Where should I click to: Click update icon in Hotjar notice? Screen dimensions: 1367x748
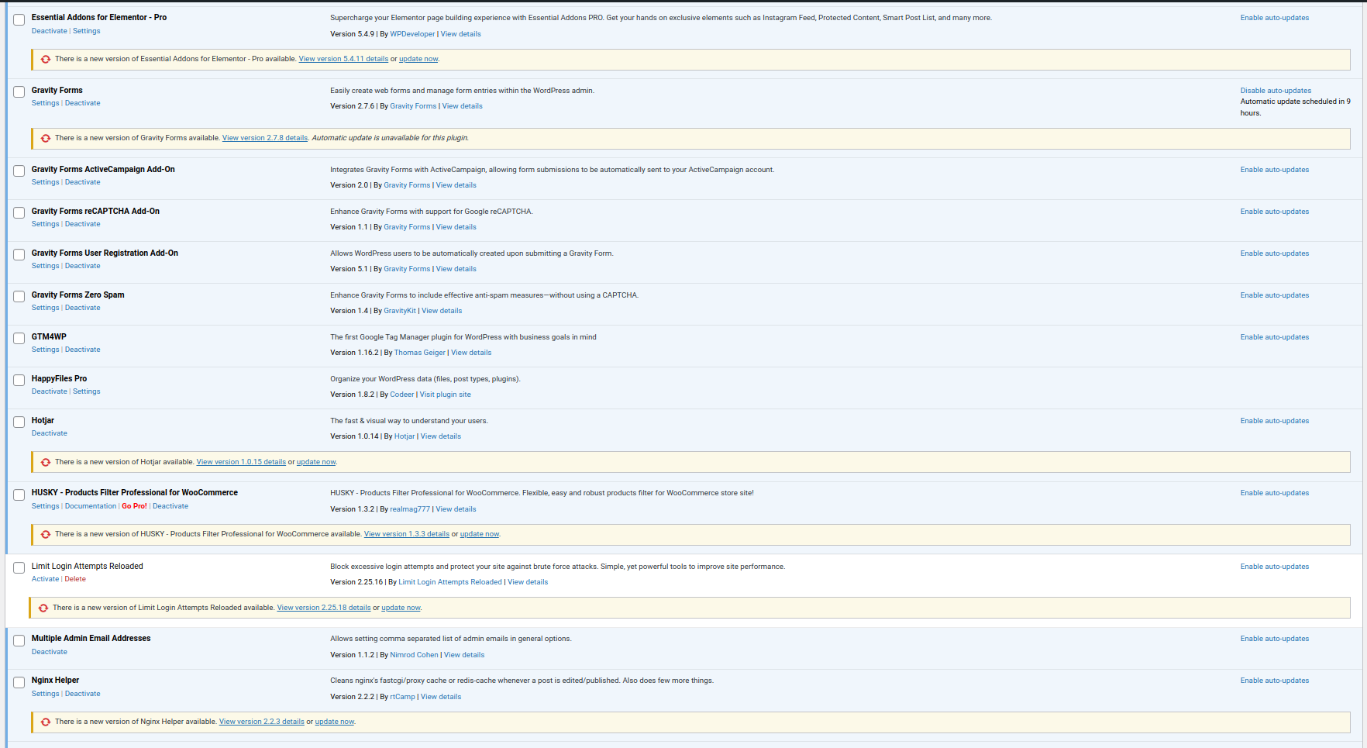(x=46, y=462)
